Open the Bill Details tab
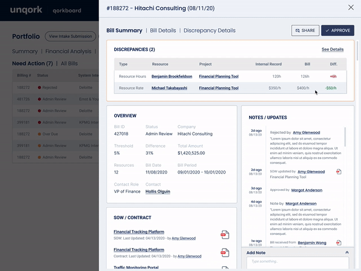Viewport: 361px width, 271px height. click(x=163, y=31)
